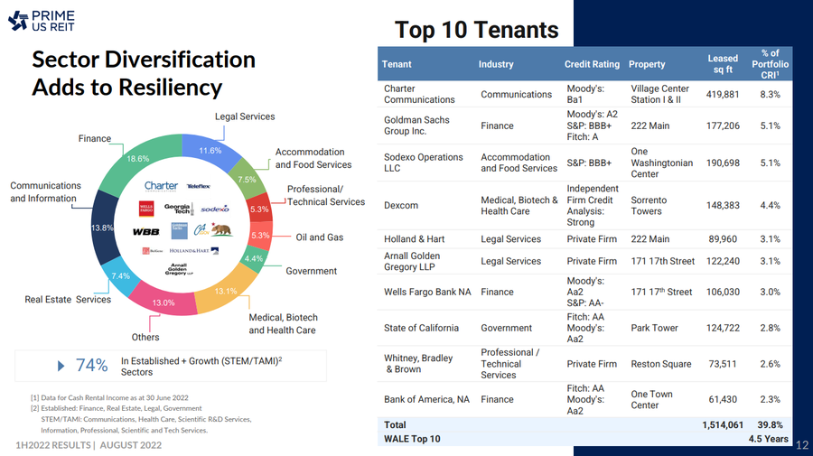Click the Reston Square property cell
The height and width of the screenshot is (456, 813).
click(x=661, y=364)
